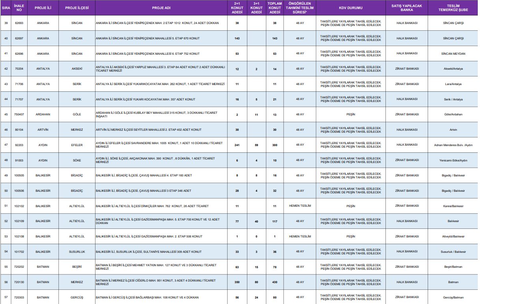
Task: Click the Karesi/Balıkesir branch cell
Action: [x=453, y=206]
